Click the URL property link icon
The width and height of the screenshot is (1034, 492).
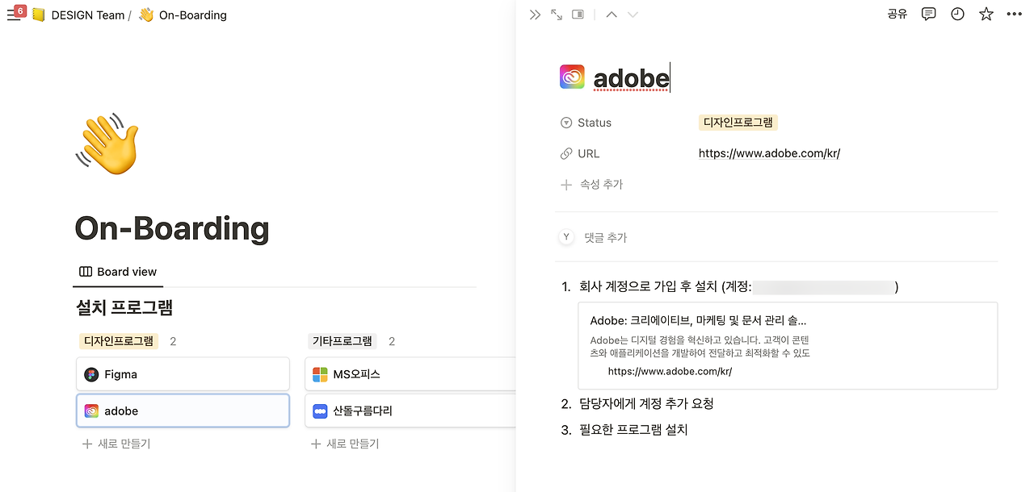tap(566, 153)
